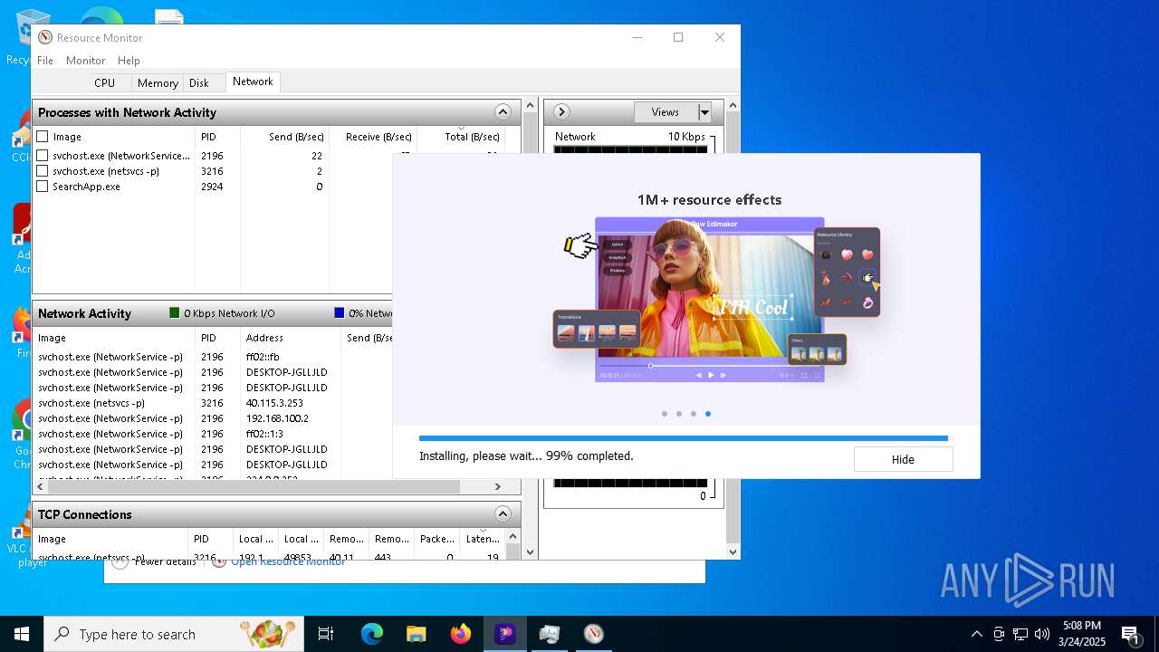The image size is (1159, 652).
Task: Select the second slideshow dot
Action: pyautogui.click(x=679, y=414)
